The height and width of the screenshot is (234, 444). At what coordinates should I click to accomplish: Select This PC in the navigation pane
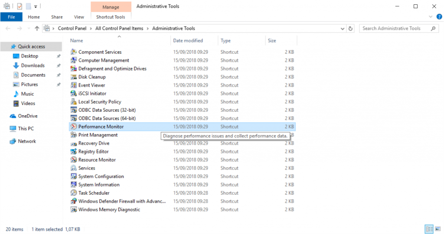click(26, 128)
